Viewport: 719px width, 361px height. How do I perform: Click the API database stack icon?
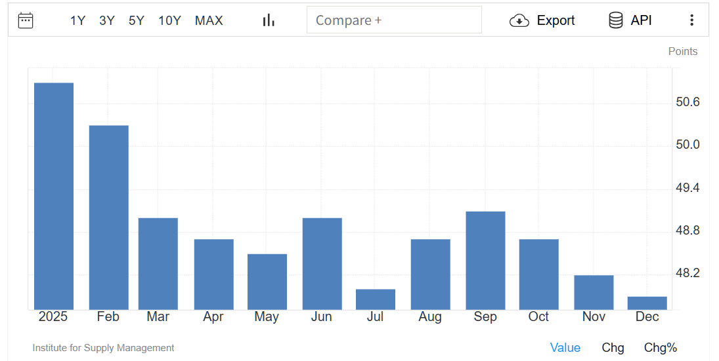coord(616,20)
